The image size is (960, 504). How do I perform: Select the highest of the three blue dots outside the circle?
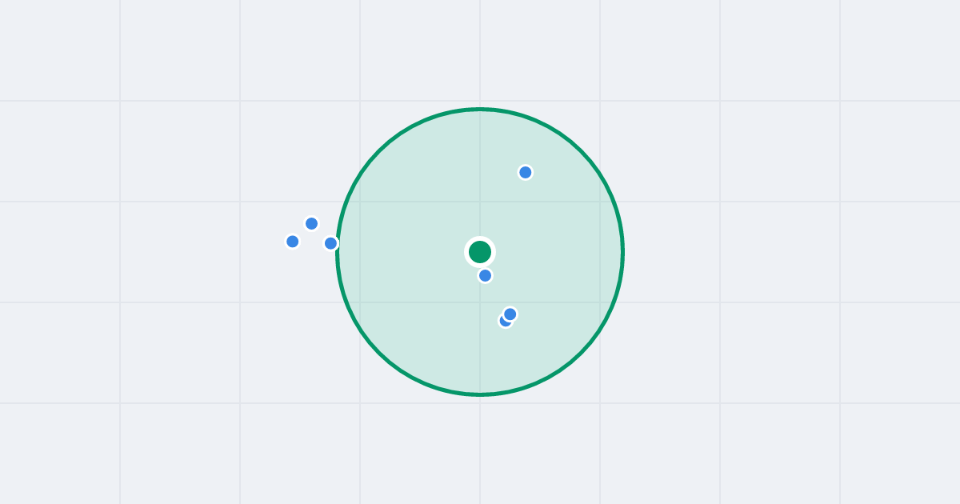click(312, 224)
